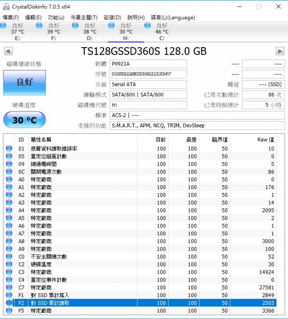
Task: Click status icon of attribute A2
Action: [x=9, y=195]
